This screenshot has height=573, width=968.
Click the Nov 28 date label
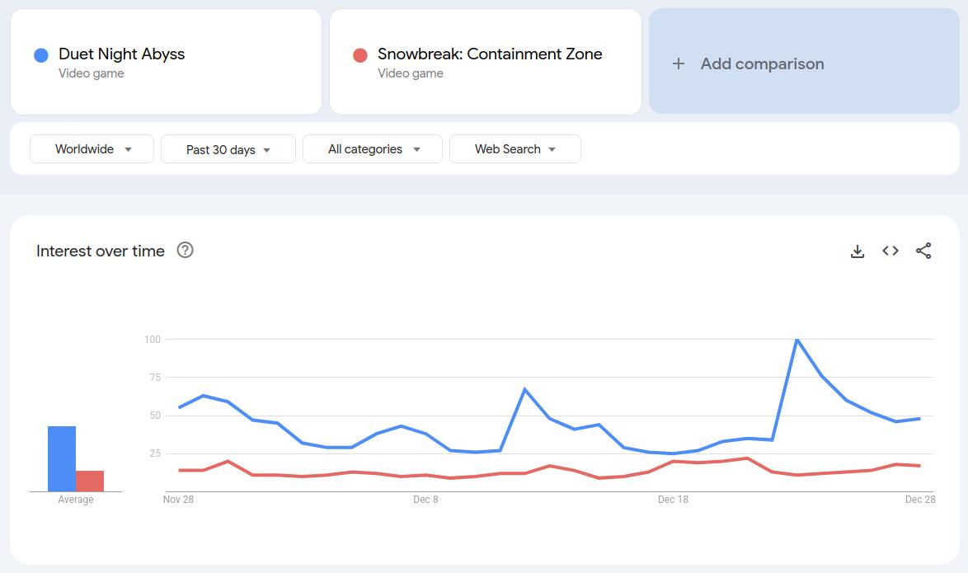point(178,500)
